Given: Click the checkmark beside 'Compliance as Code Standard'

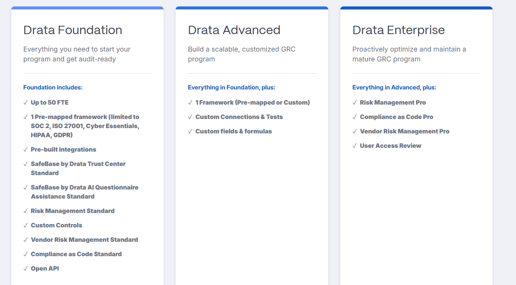Looking at the screenshot, I should 25,254.
